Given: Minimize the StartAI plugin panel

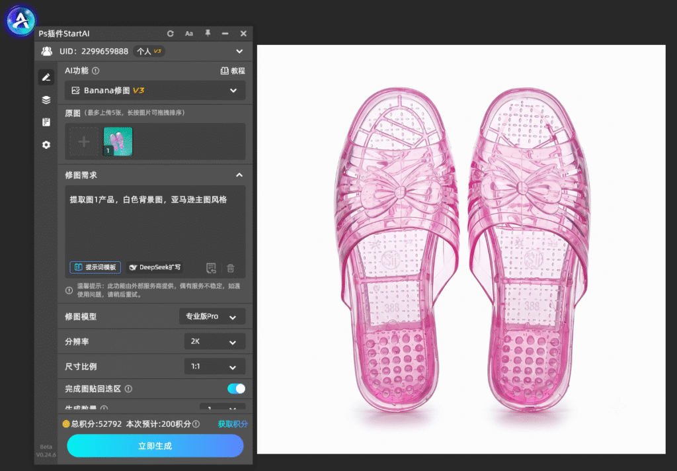Looking at the screenshot, I should pos(225,34).
